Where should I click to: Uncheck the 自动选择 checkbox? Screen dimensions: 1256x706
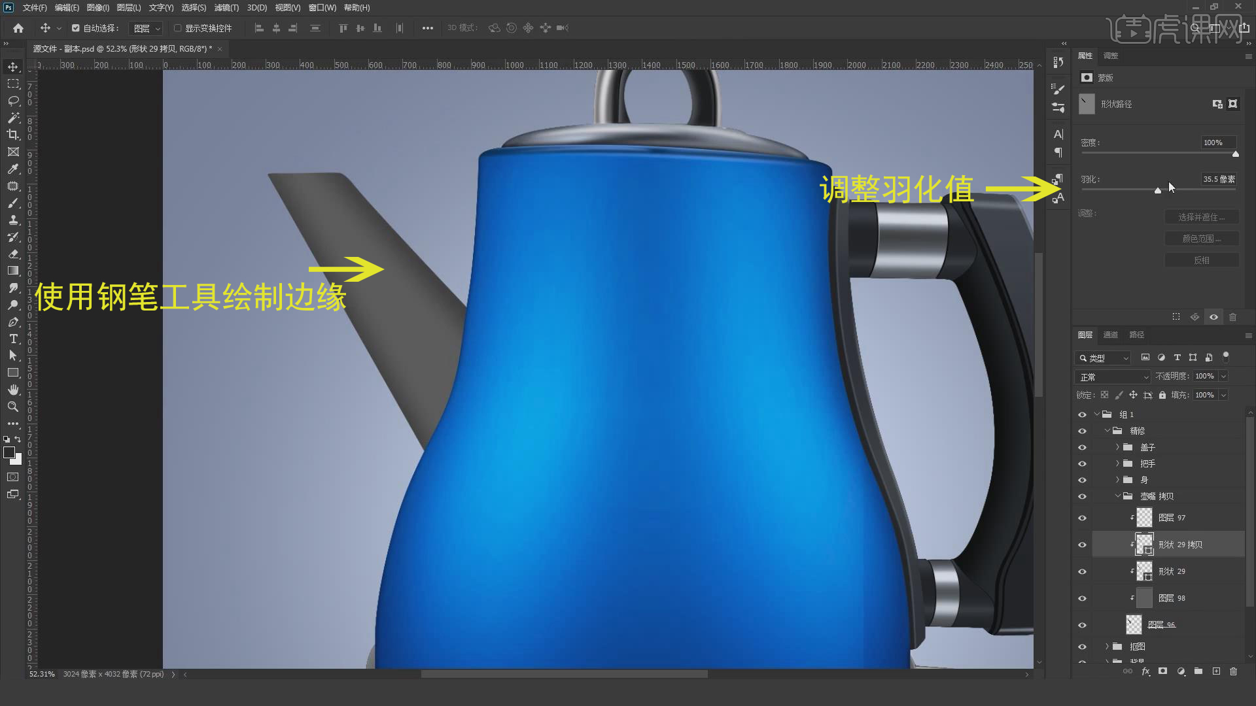click(76, 28)
